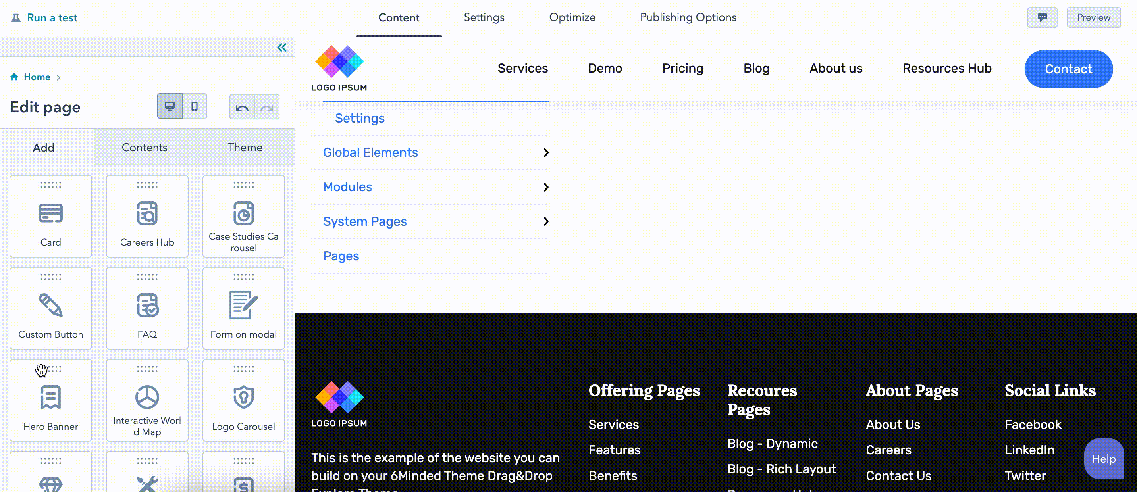
Task: Expand Global Elements chevron
Action: (x=546, y=153)
